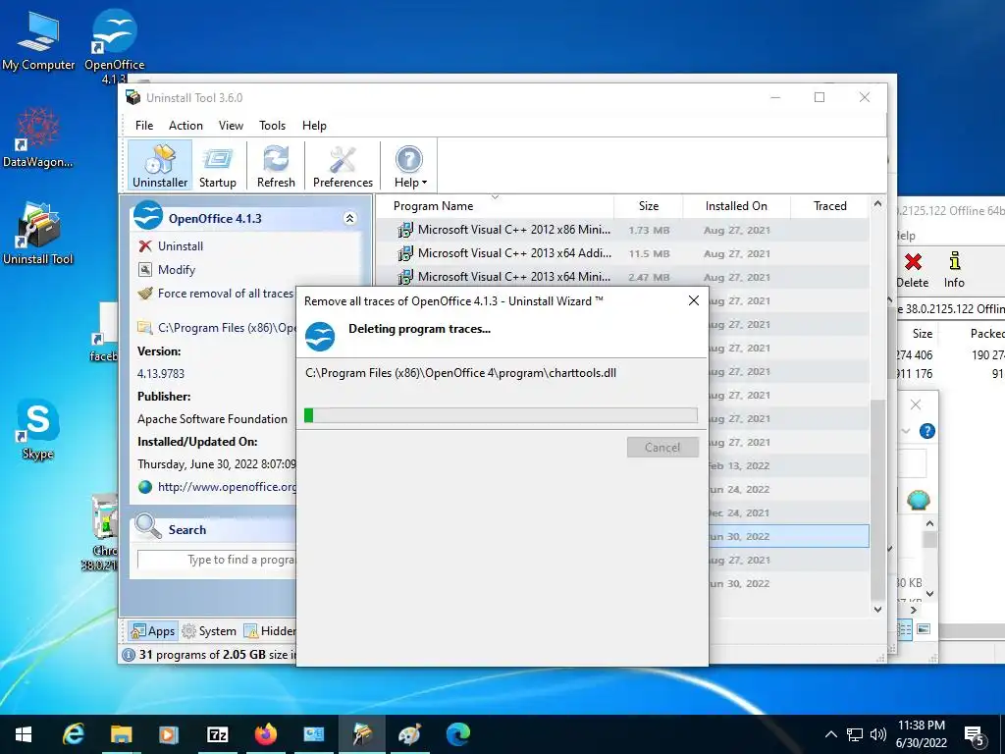
Task: Open the File menu
Action: pos(144,126)
